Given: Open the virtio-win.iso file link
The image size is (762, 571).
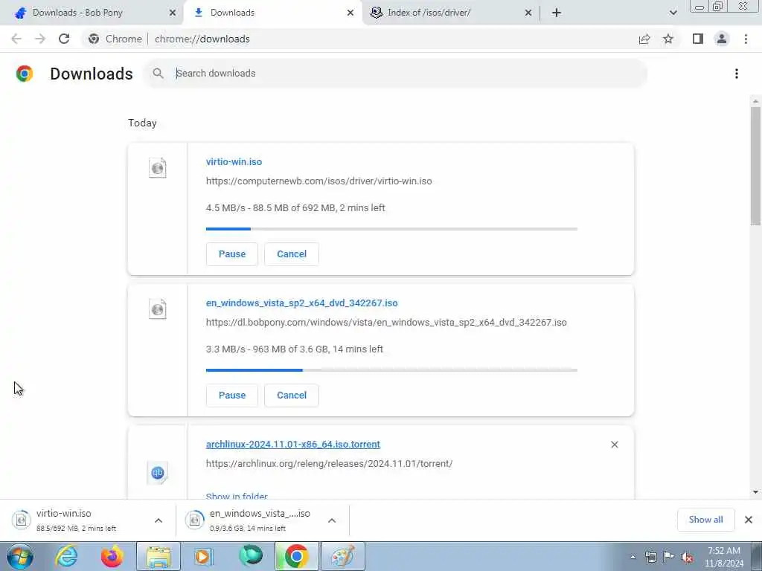Looking at the screenshot, I should click(234, 161).
